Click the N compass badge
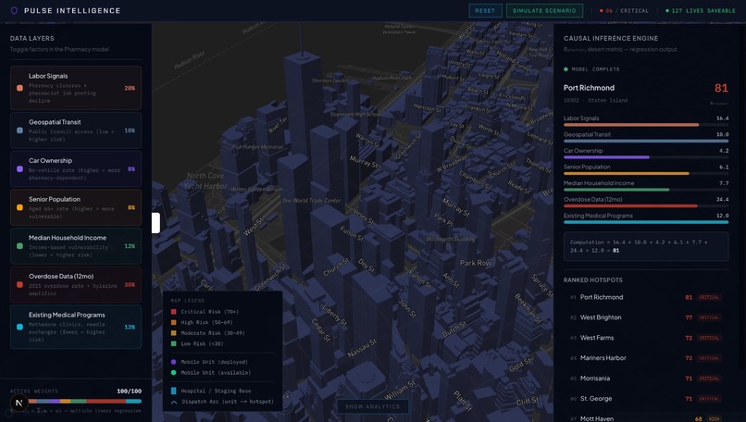 click(x=19, y=403)
